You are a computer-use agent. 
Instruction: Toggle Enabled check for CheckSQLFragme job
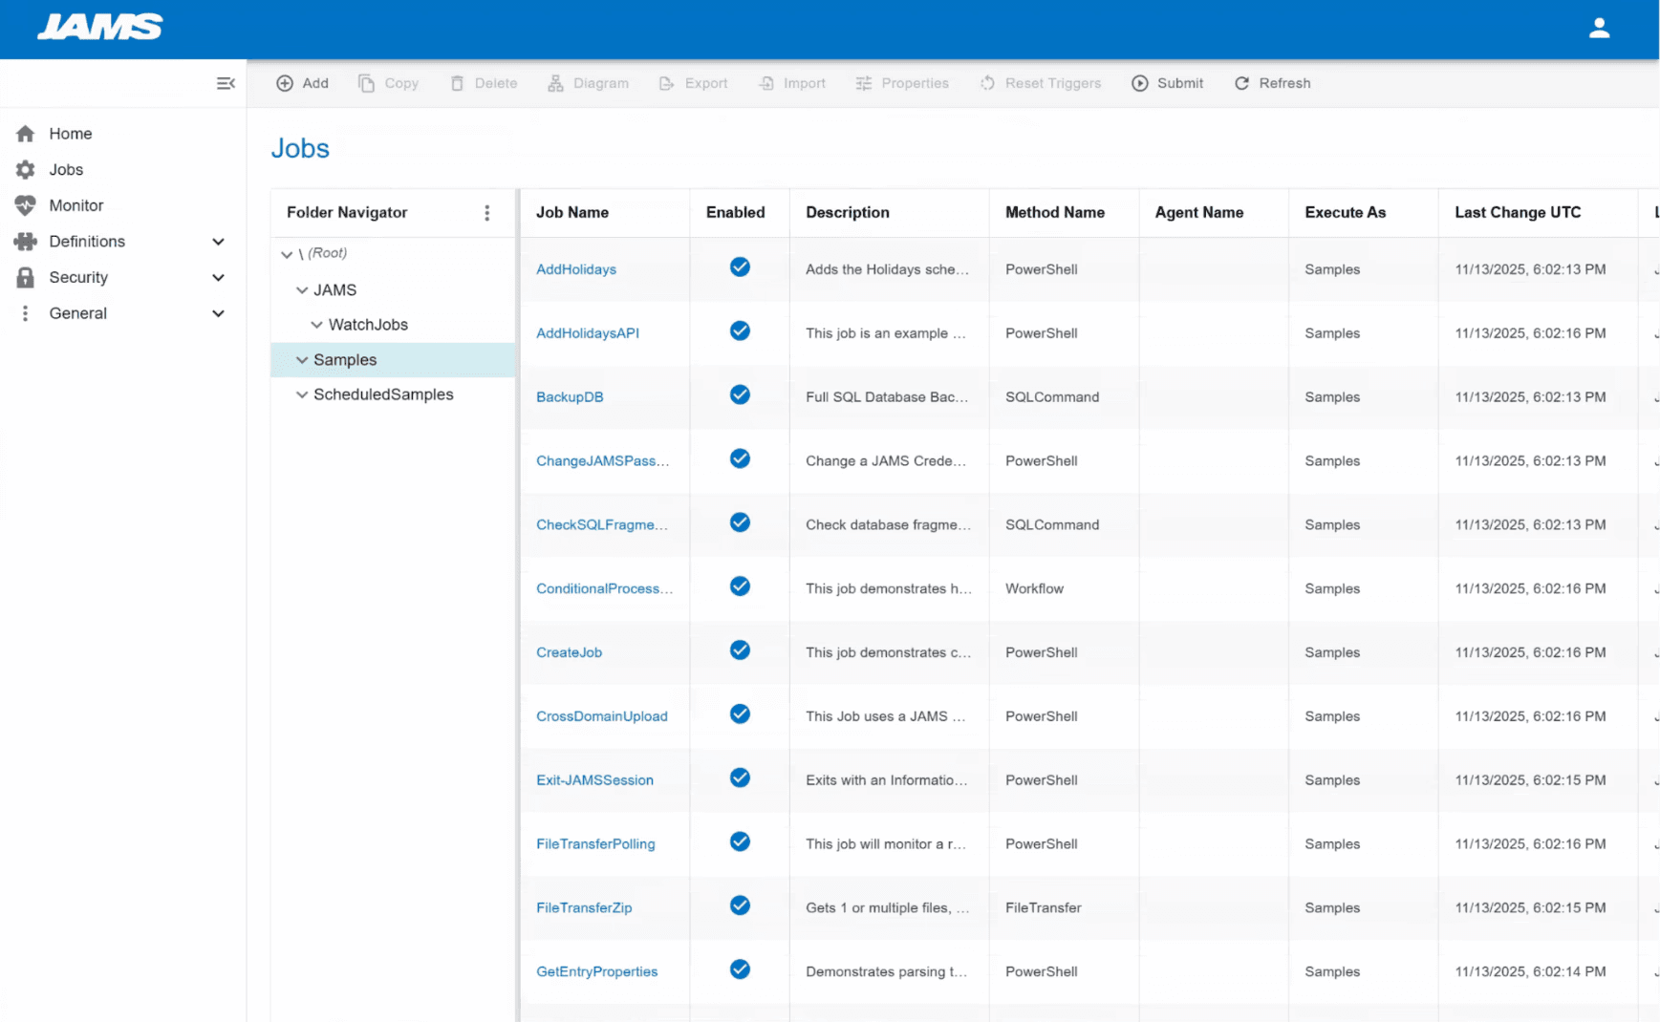click(x=740, y=522)
